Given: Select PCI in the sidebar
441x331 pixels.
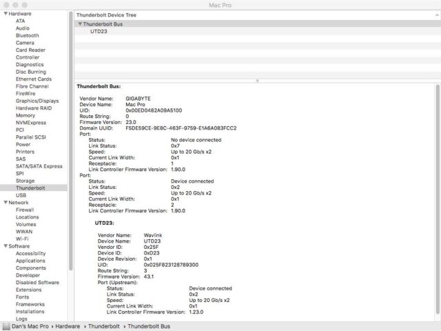Looking at the screenshot, I should 20,130.
